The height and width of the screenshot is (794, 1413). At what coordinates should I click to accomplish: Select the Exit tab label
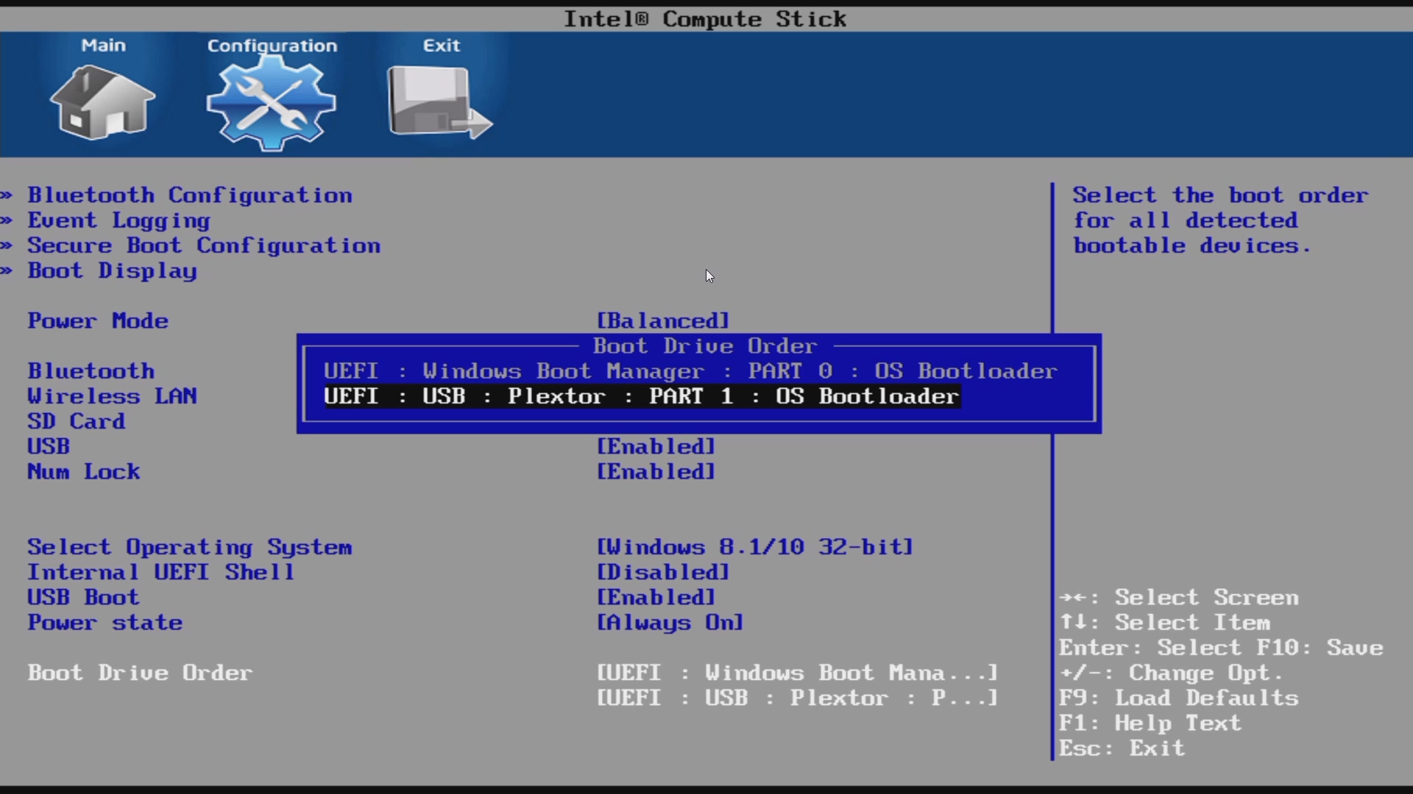441,46
